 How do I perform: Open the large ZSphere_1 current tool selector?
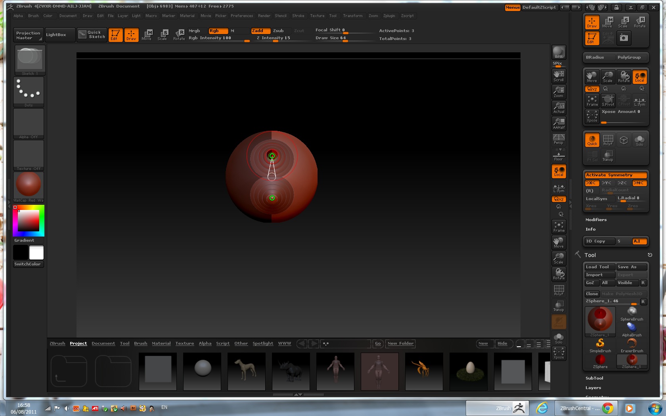click(600, 322)
